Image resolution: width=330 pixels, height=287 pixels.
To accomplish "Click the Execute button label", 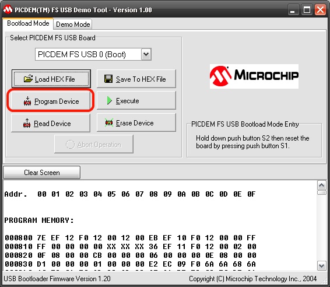I will (127, 101).
